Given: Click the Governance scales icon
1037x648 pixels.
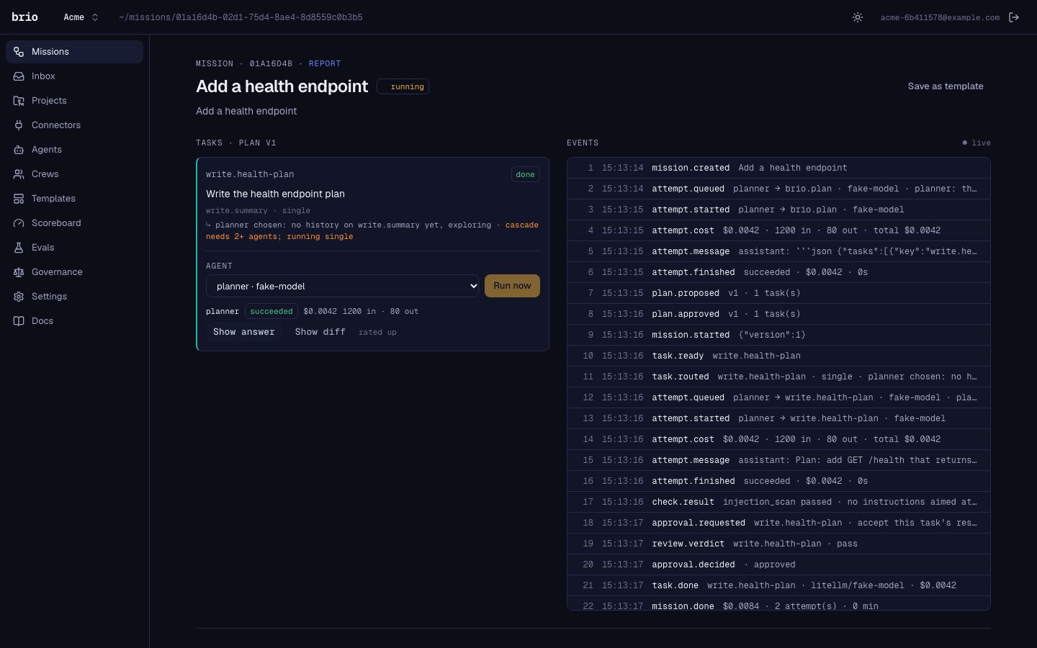Looking at the screenshot, I should point(19,272).
